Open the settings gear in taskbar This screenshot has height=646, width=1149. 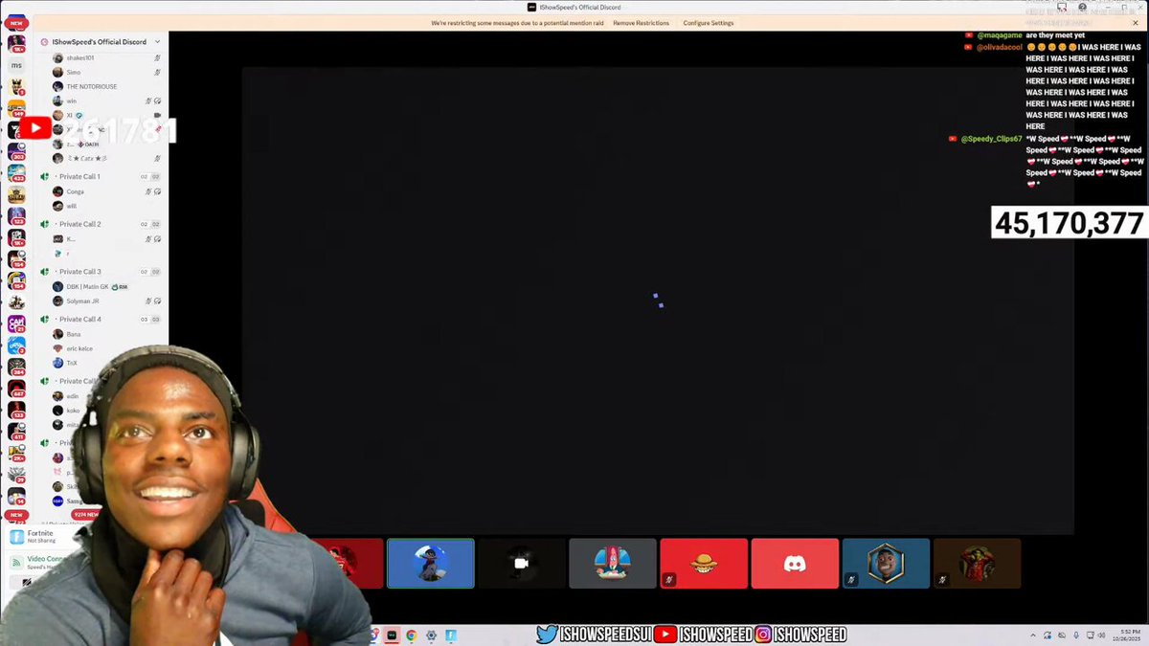click(x=431, y=635)
